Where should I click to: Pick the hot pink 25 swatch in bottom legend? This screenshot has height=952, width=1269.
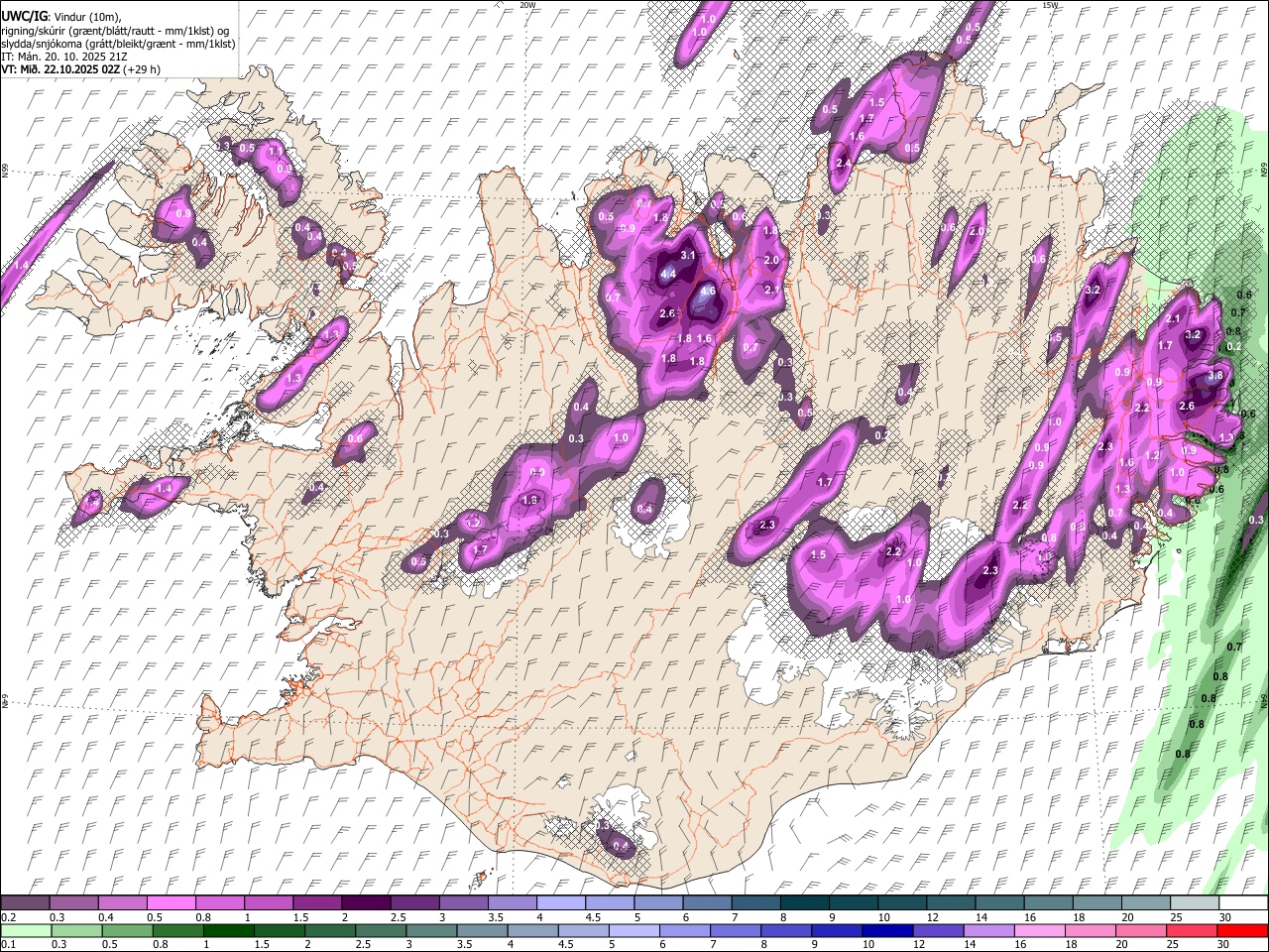(x=1191, y=931)
